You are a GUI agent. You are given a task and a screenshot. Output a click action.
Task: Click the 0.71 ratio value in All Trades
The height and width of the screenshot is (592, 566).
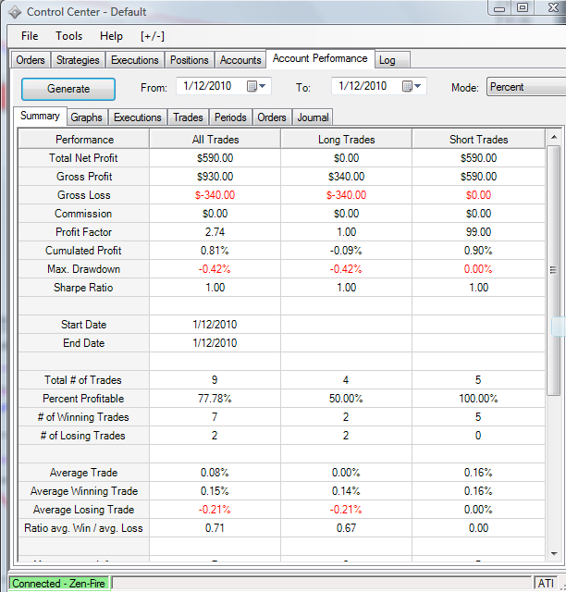pos(215,528)
